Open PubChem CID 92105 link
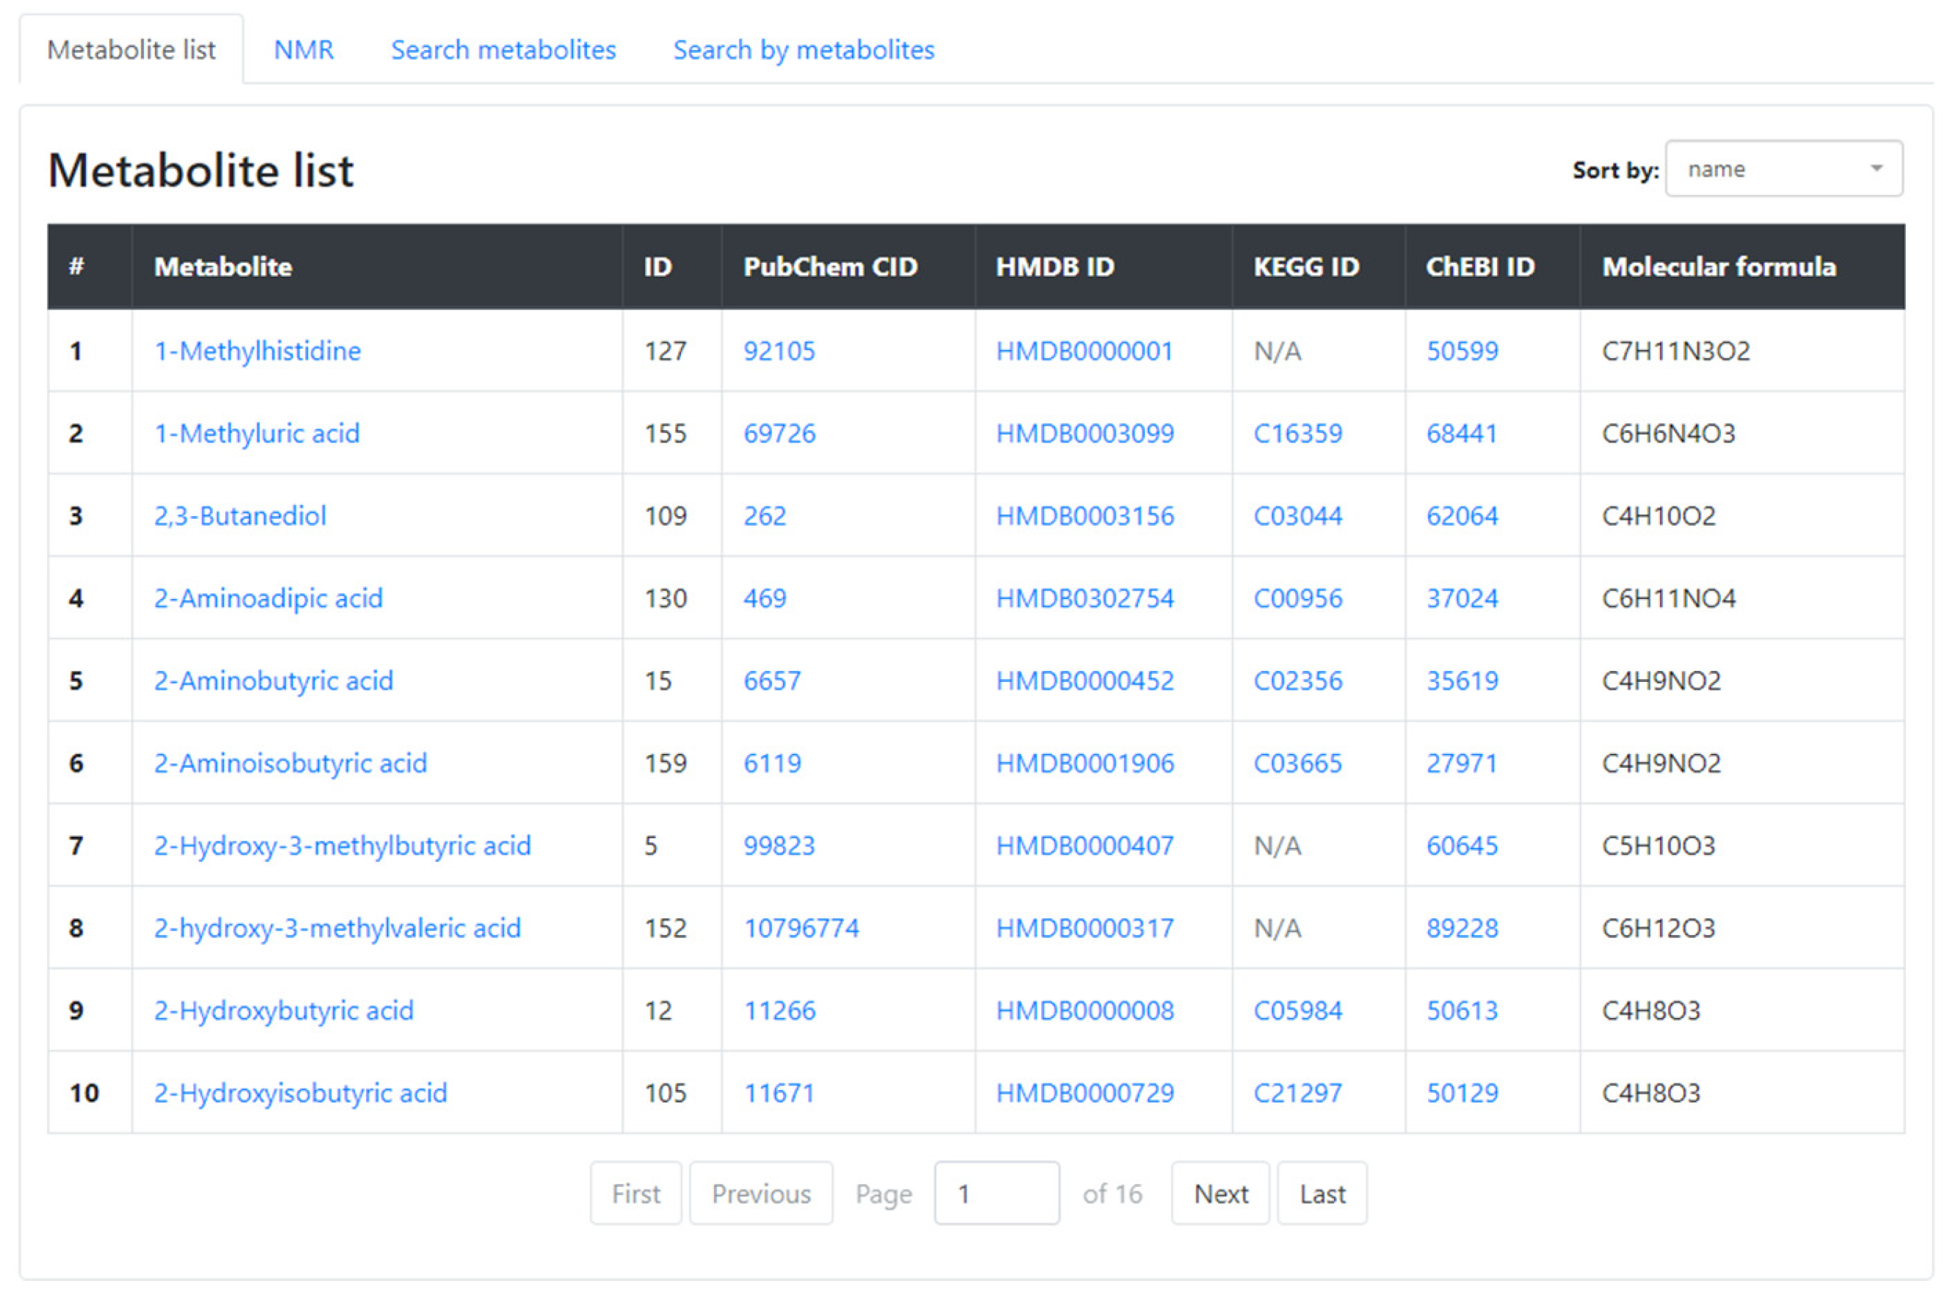The width and height of the screenshot is (1952, 1297). [779, 351]
